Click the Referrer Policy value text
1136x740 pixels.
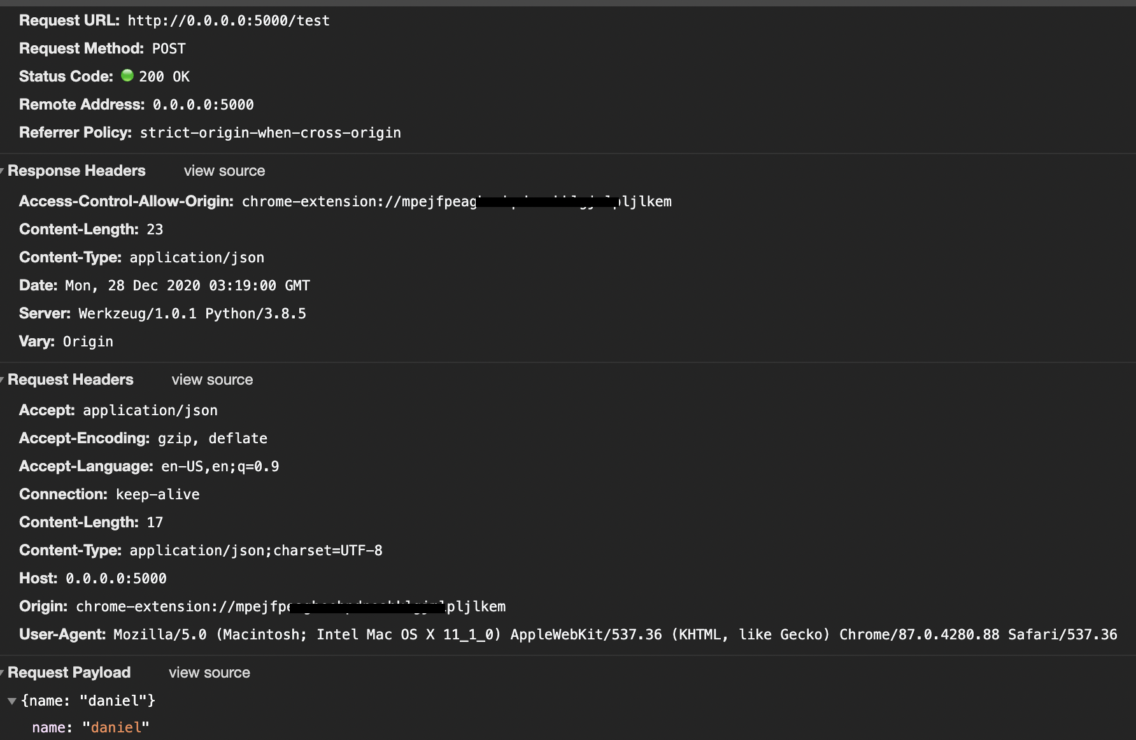pos(269,132)
